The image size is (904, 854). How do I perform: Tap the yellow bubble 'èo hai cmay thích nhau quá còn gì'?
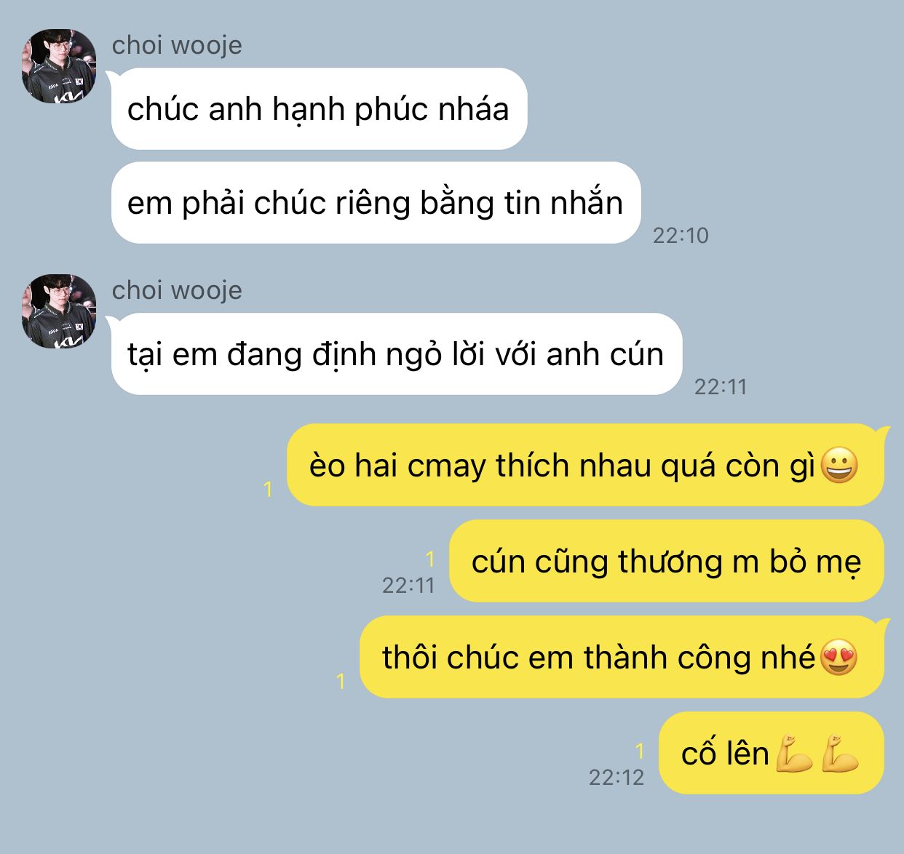[x=585, y=466]
